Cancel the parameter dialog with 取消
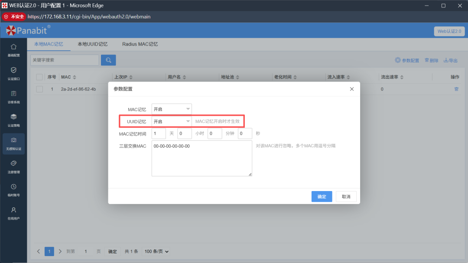The image size is (468, 263). click(x=346, y=196)
